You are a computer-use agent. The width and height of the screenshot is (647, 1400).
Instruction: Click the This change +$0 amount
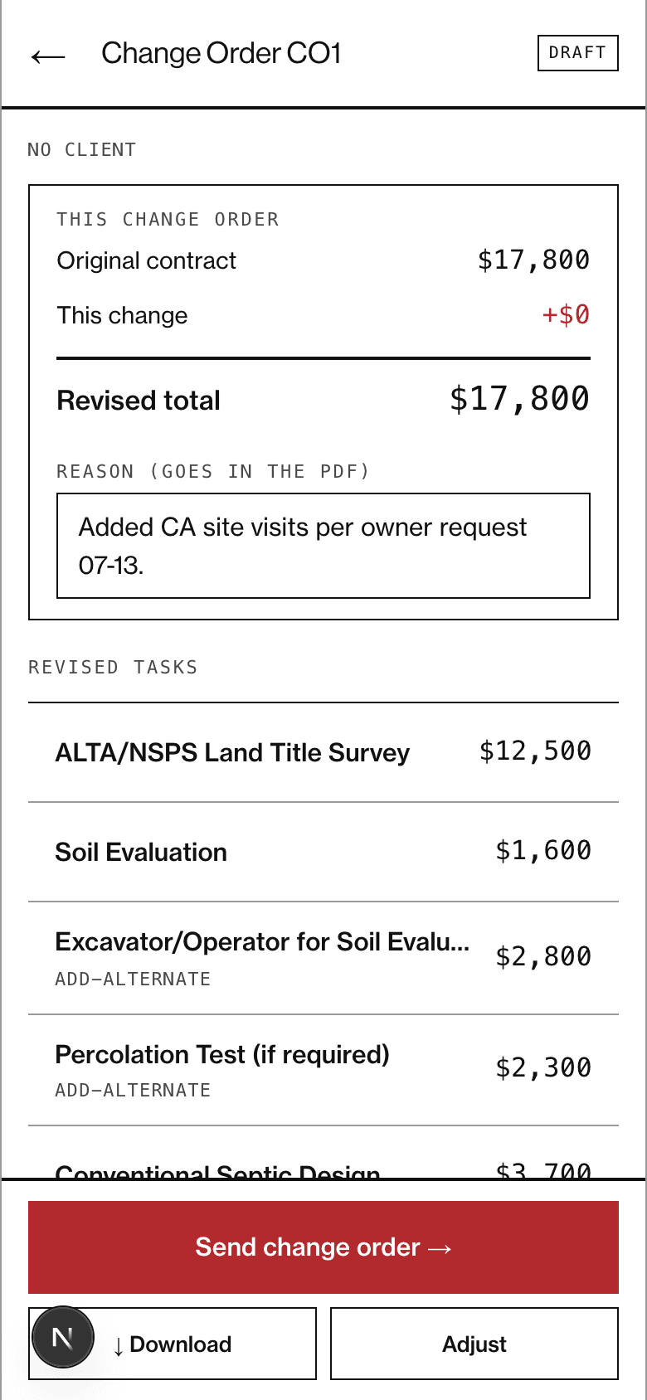pos(566,315)
